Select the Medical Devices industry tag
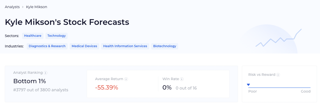320x105 pixels. click(84, 46)
